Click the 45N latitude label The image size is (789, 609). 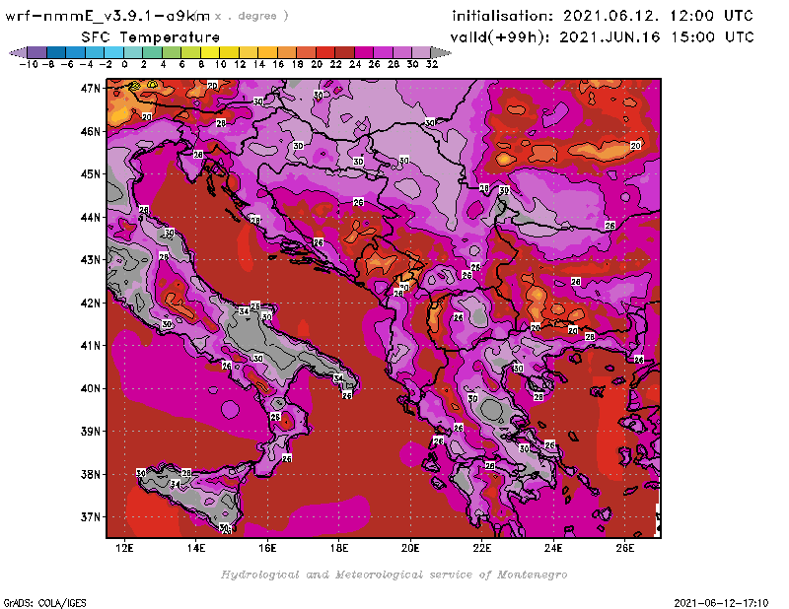(91, 174)
